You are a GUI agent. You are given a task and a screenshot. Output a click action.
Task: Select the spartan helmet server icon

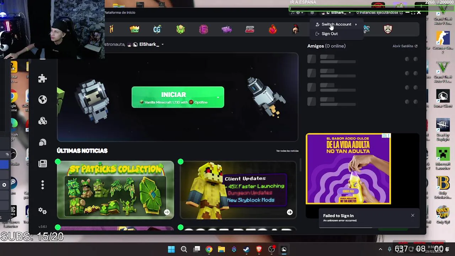[x=295, y=29]
